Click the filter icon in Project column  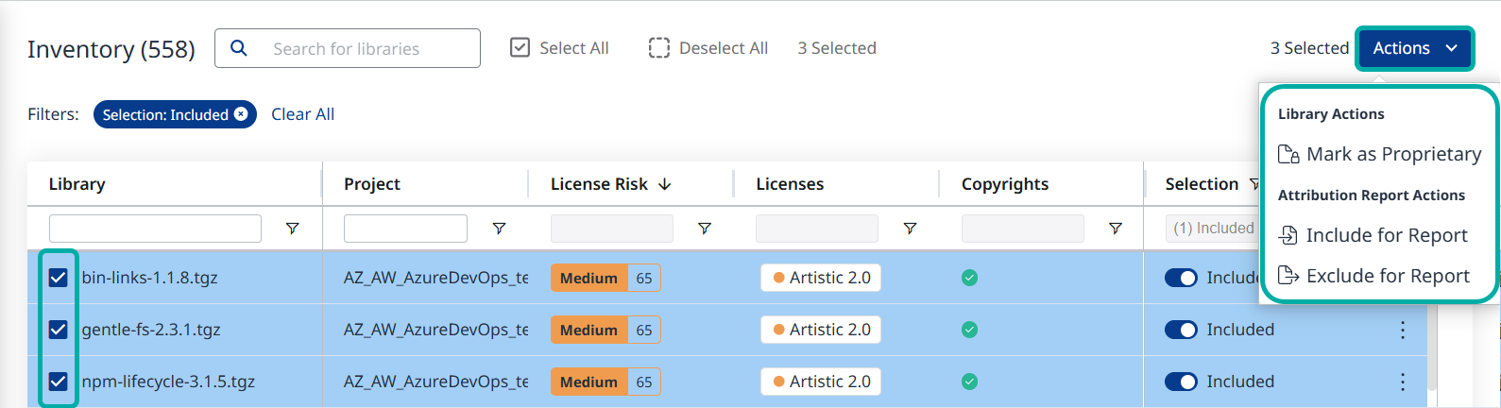tap(499, 229)
